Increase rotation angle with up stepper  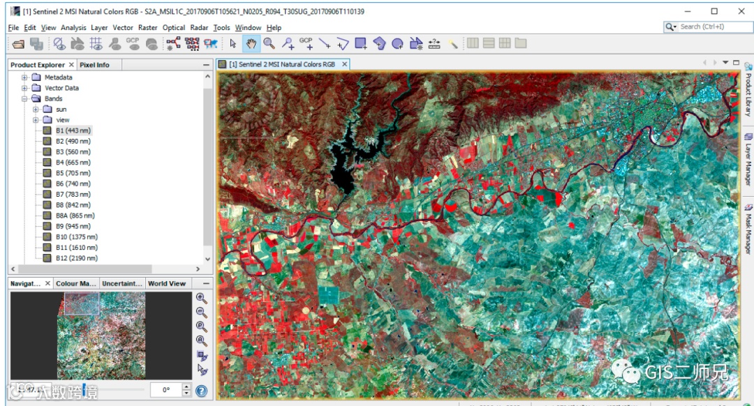[186, 386]
